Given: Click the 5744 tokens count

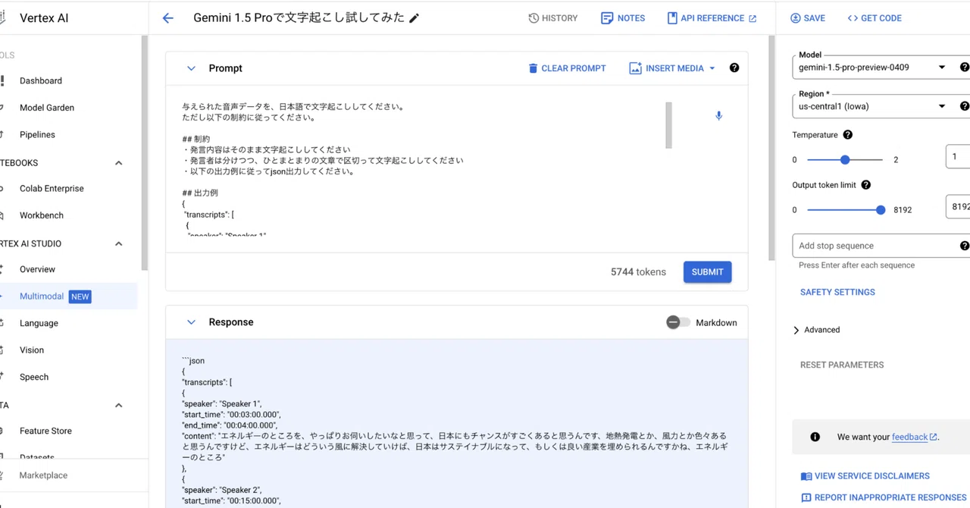Looking at the screenshot, I should click(x=638, y=272).
